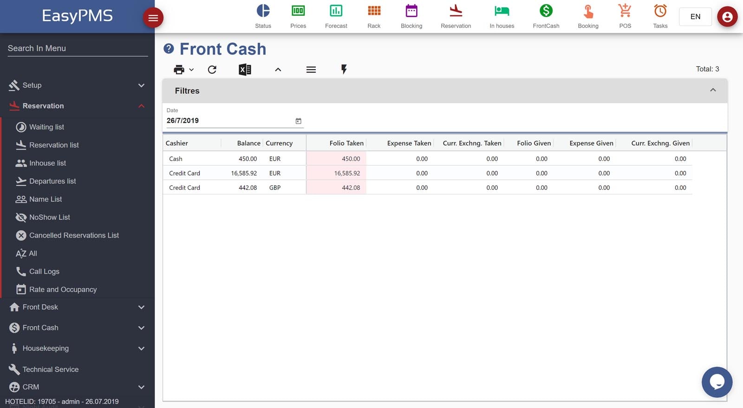The height and width of the screenshot is (408, 743).
Task: Open Name List in sidebar
Action: click(46, 200)
